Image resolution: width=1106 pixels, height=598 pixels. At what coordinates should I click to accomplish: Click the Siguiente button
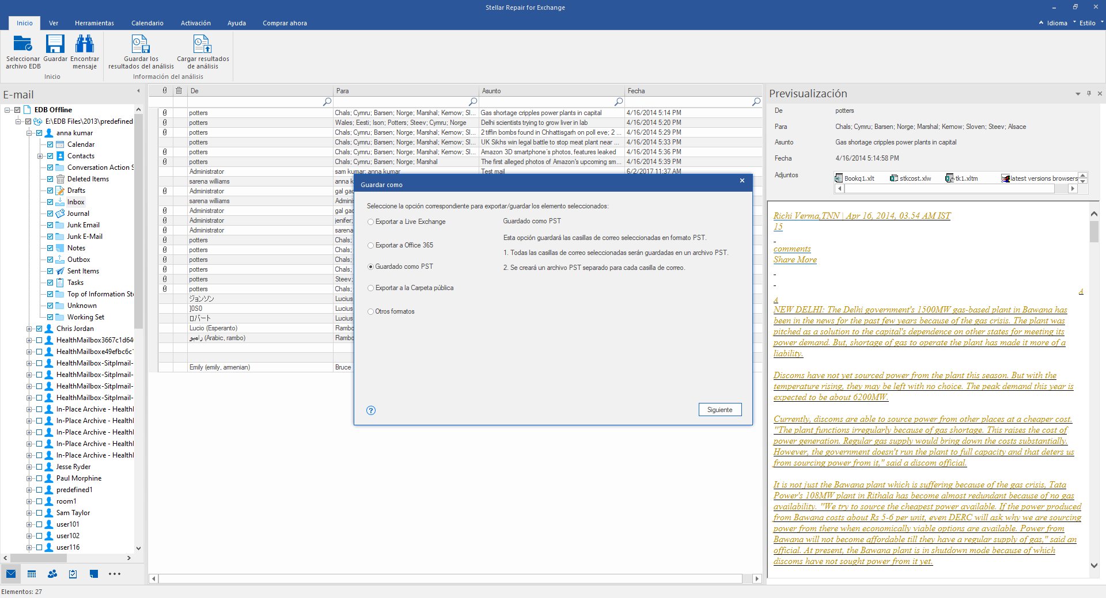(x=720, y=410)
